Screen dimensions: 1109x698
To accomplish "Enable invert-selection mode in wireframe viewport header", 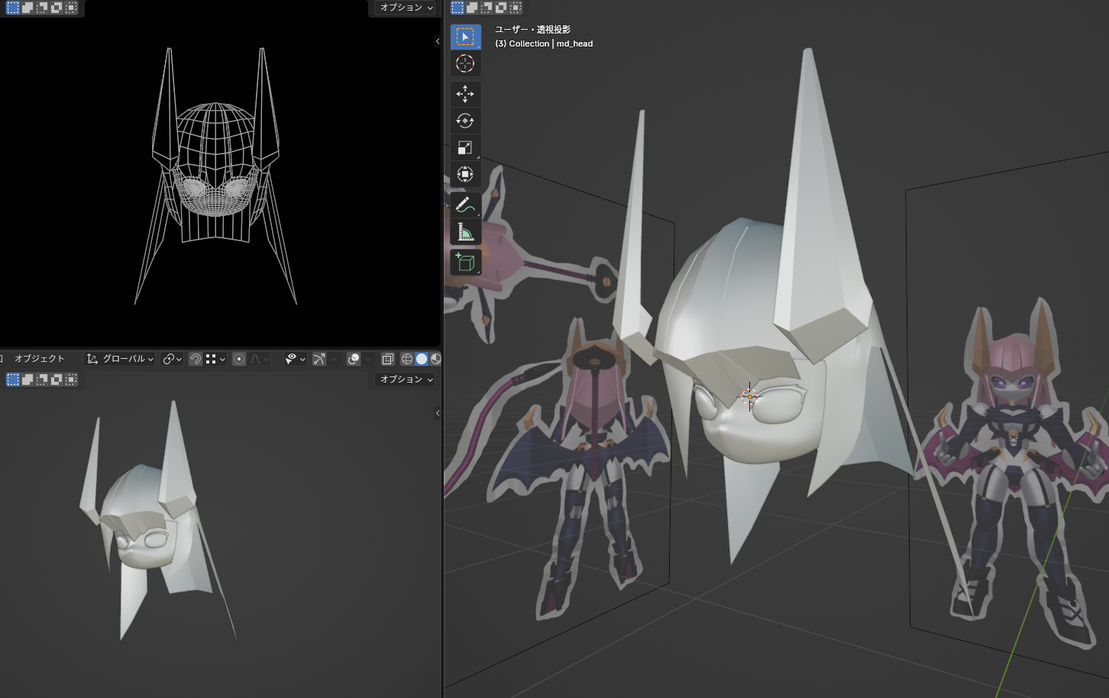I will click(57, 8).
